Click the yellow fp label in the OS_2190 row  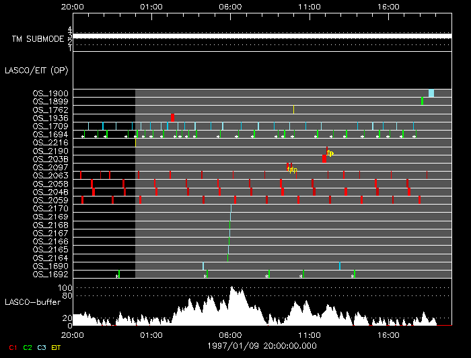[x=330, y=153]
